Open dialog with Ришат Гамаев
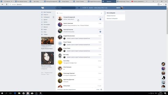The height and width of the screenshot is (95, 168). coord(80,43)
